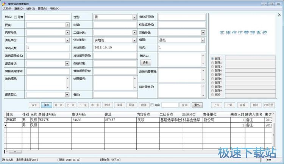Focus the search input beside the 查询 button
284x164 pixels.
170,105
